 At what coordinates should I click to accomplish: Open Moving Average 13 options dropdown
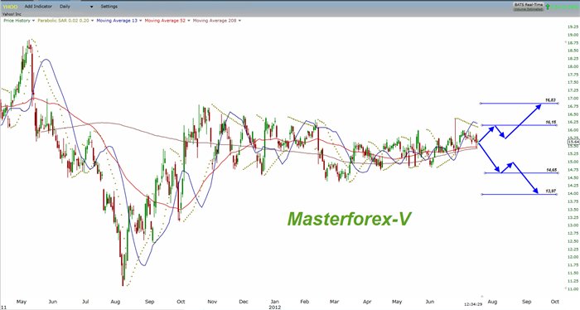[x=119, y=21]
